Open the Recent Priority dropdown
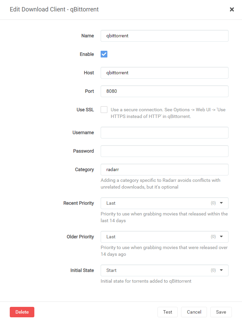The height and width of the screenshot is (322, 242). click(164, 203)
